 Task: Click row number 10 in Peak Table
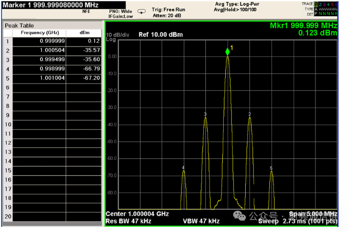[x=8, y=124]
